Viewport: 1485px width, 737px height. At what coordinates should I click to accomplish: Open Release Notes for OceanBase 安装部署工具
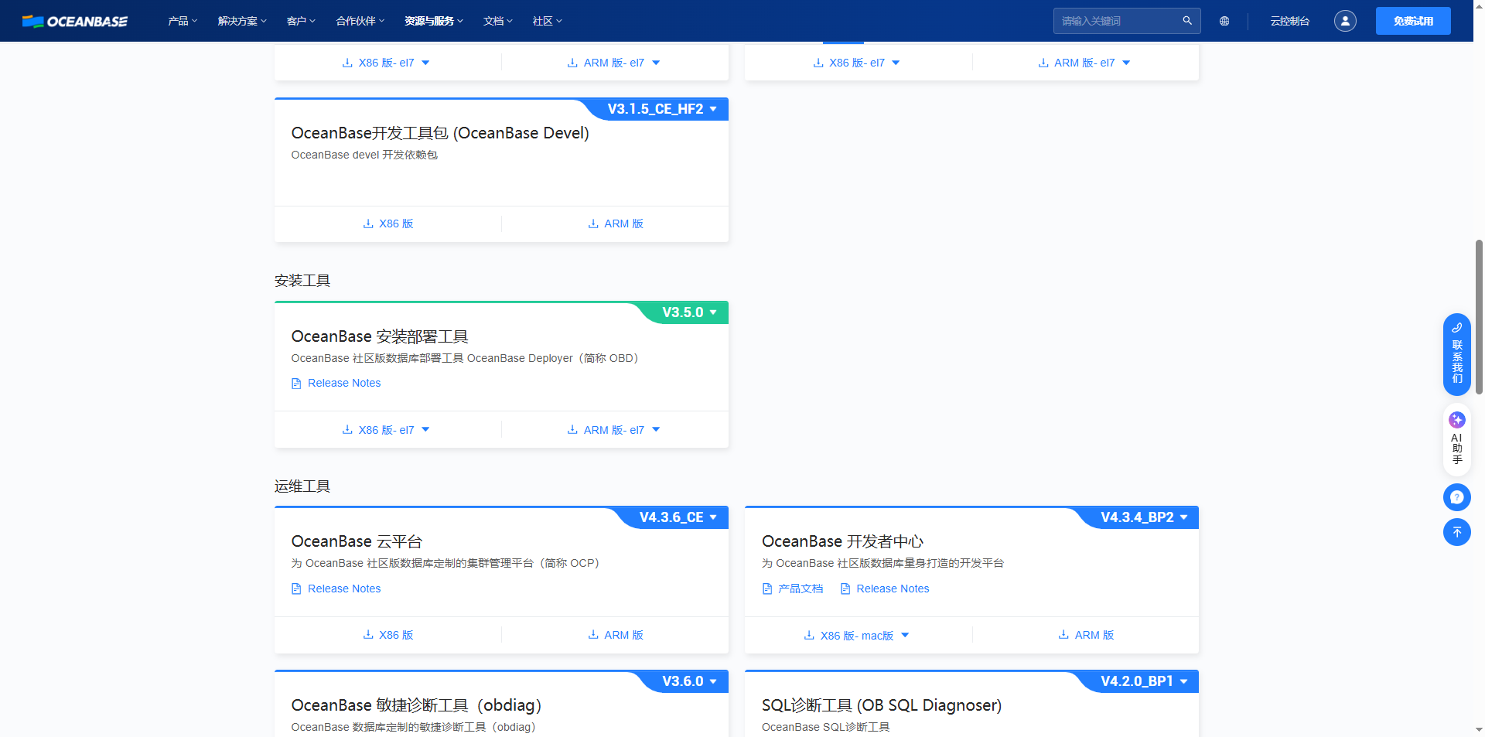pyautogui.click(x=336, y=383)
